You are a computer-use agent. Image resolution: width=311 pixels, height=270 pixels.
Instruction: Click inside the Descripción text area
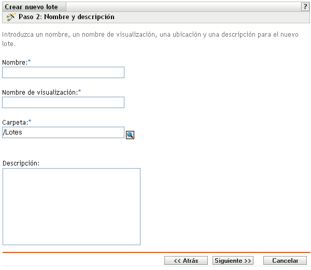pos(72,207)
